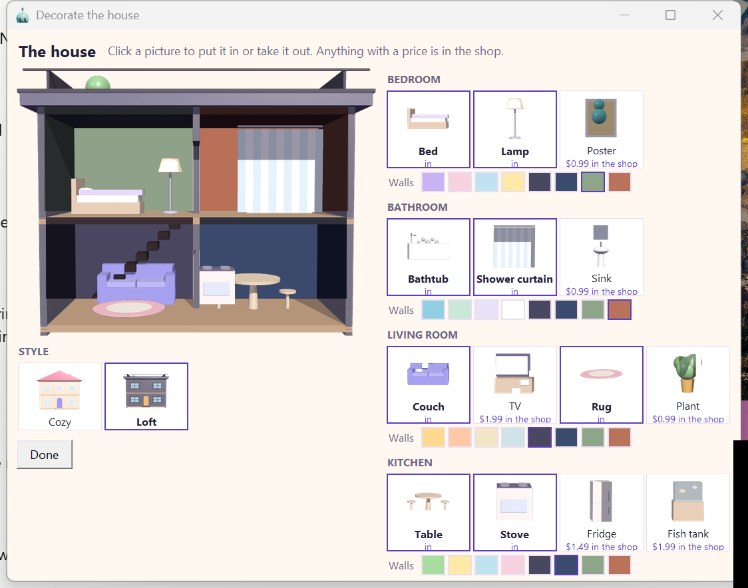This screenshot has width=748, height=588.
Task: Set bedroom walls to lavender purple
Action: [x=433, y=182]
